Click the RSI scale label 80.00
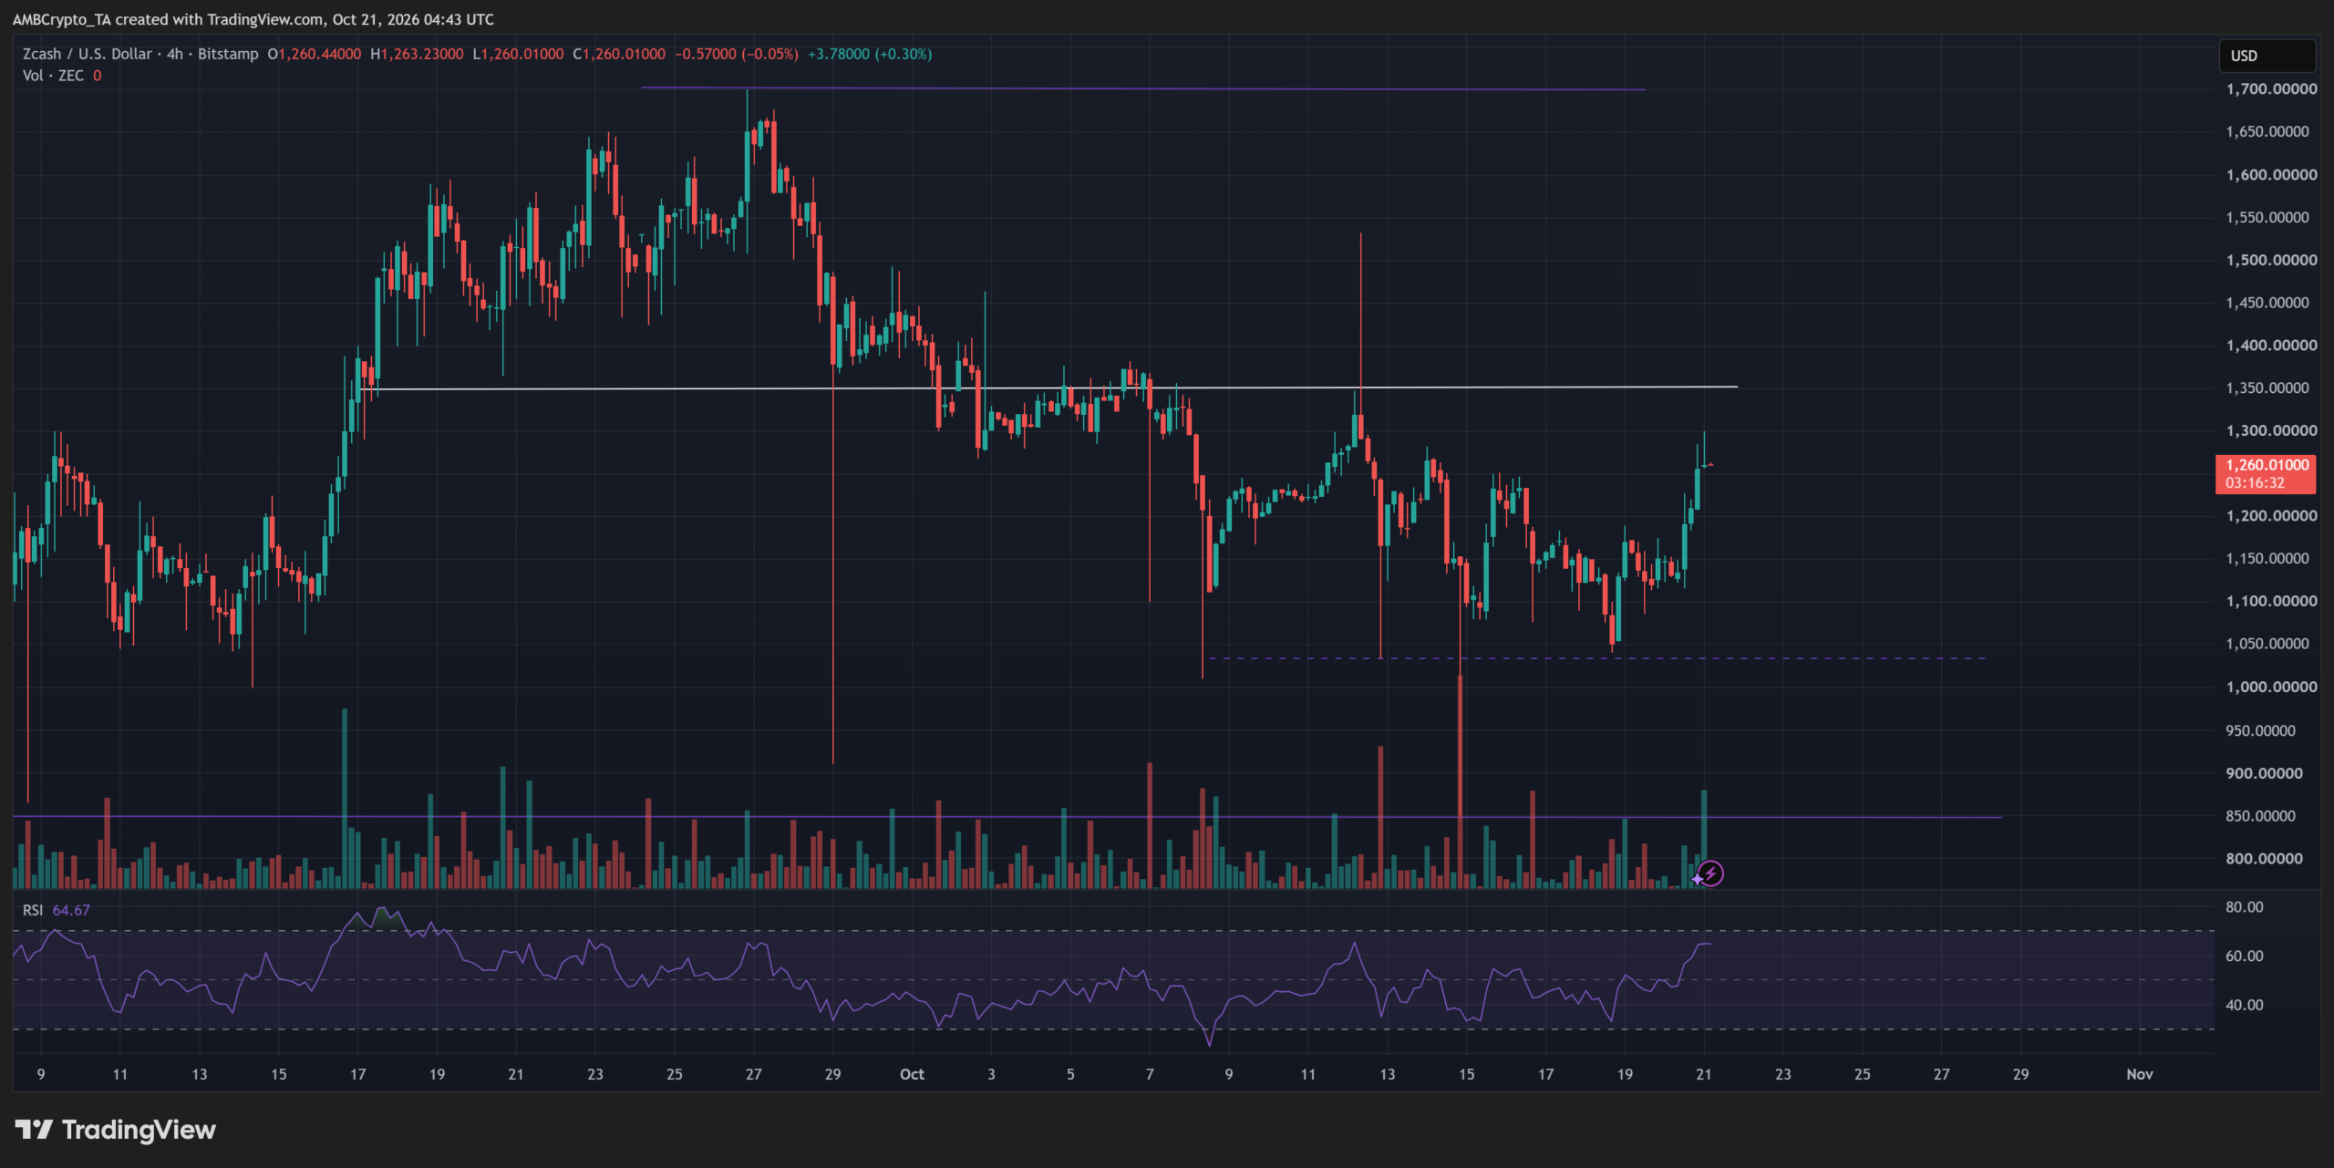This screenshot has width=2334, height=1168. [2244, 907]
